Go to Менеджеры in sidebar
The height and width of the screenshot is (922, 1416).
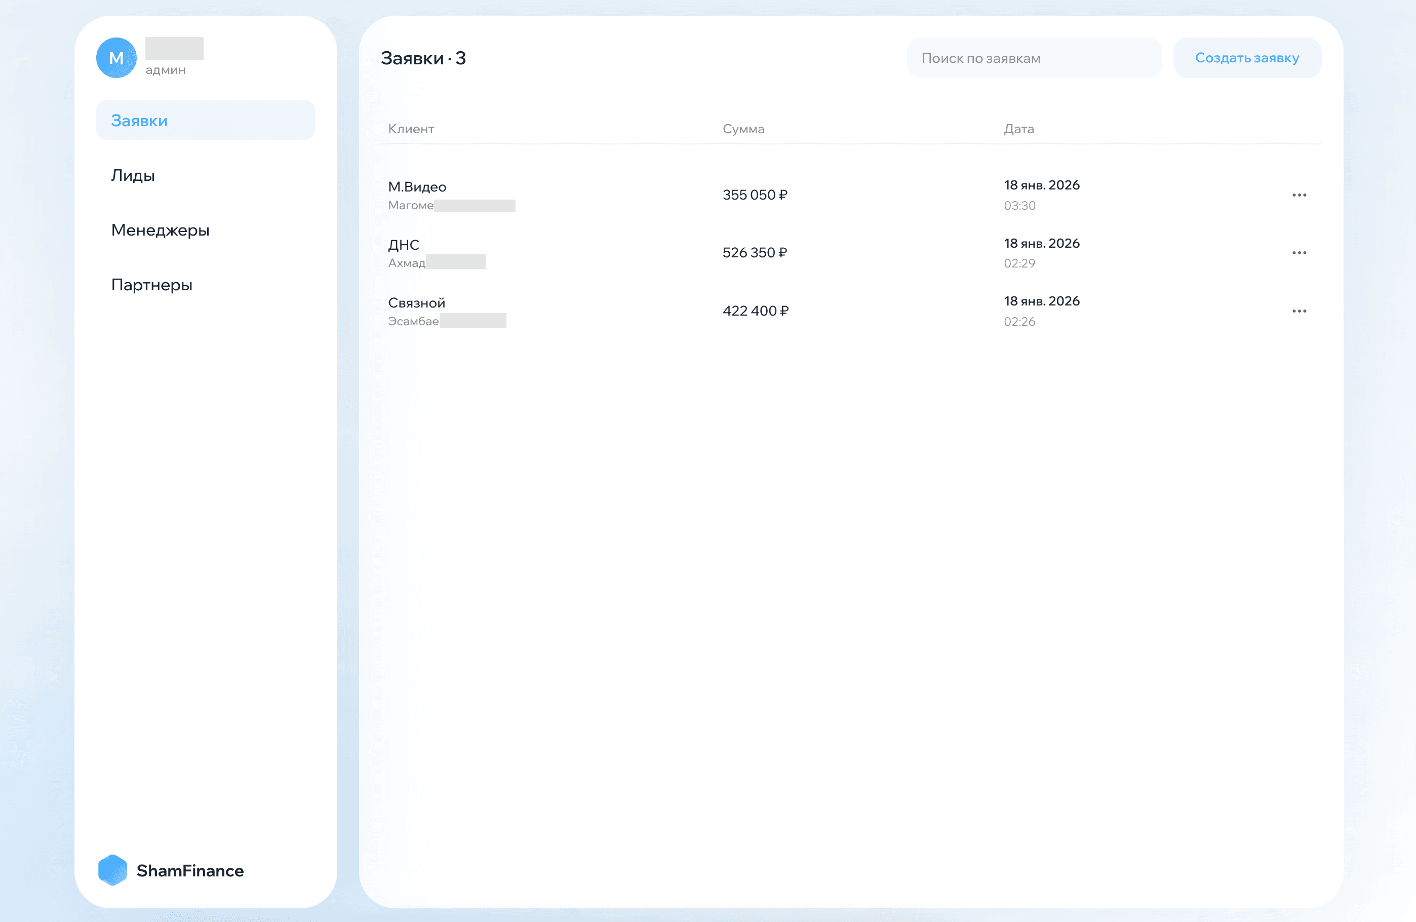[x=161, y=230]
